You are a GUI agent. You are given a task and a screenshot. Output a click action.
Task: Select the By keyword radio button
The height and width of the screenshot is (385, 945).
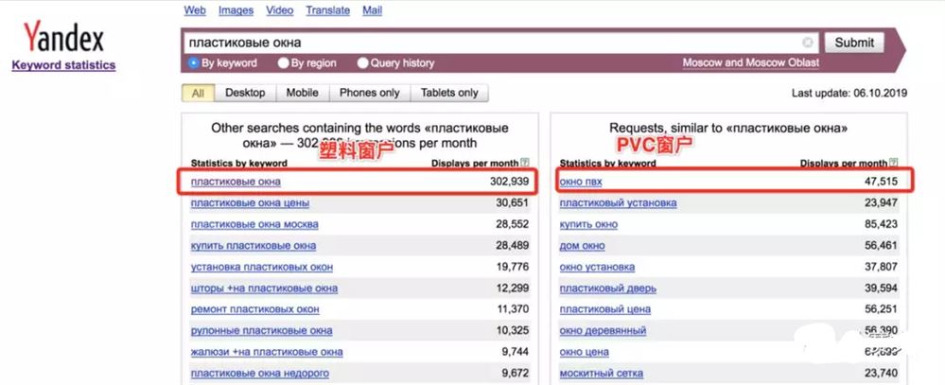click(194, 63)
